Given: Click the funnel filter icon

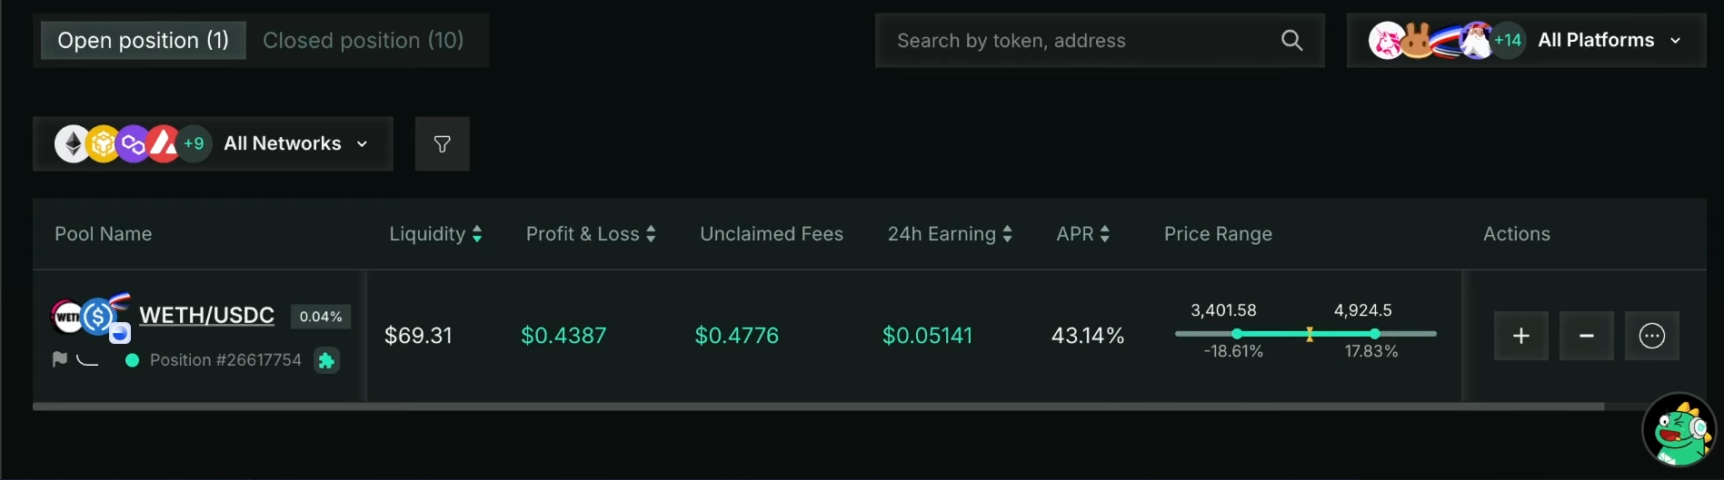Looking at the screenshot, I should click(x=443, y=144).
